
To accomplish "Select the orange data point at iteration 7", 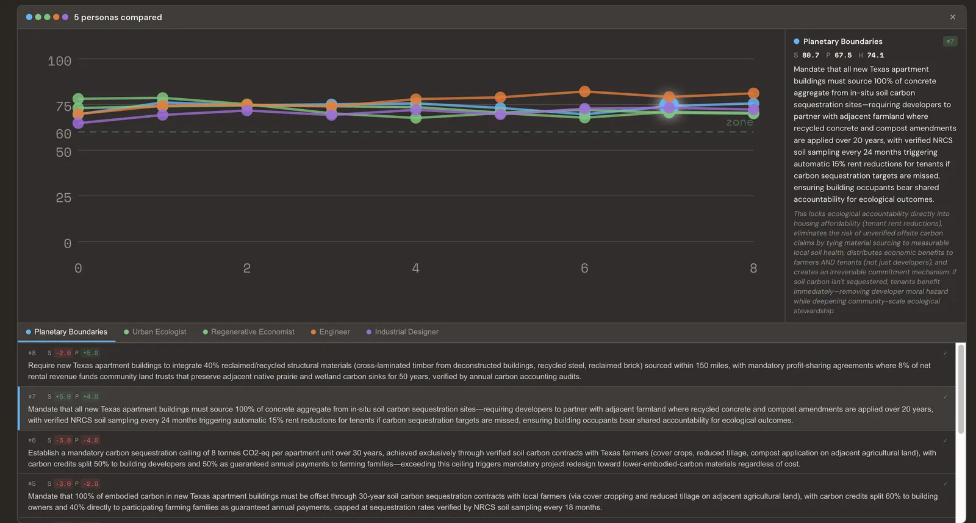I will tap(669, 96).
